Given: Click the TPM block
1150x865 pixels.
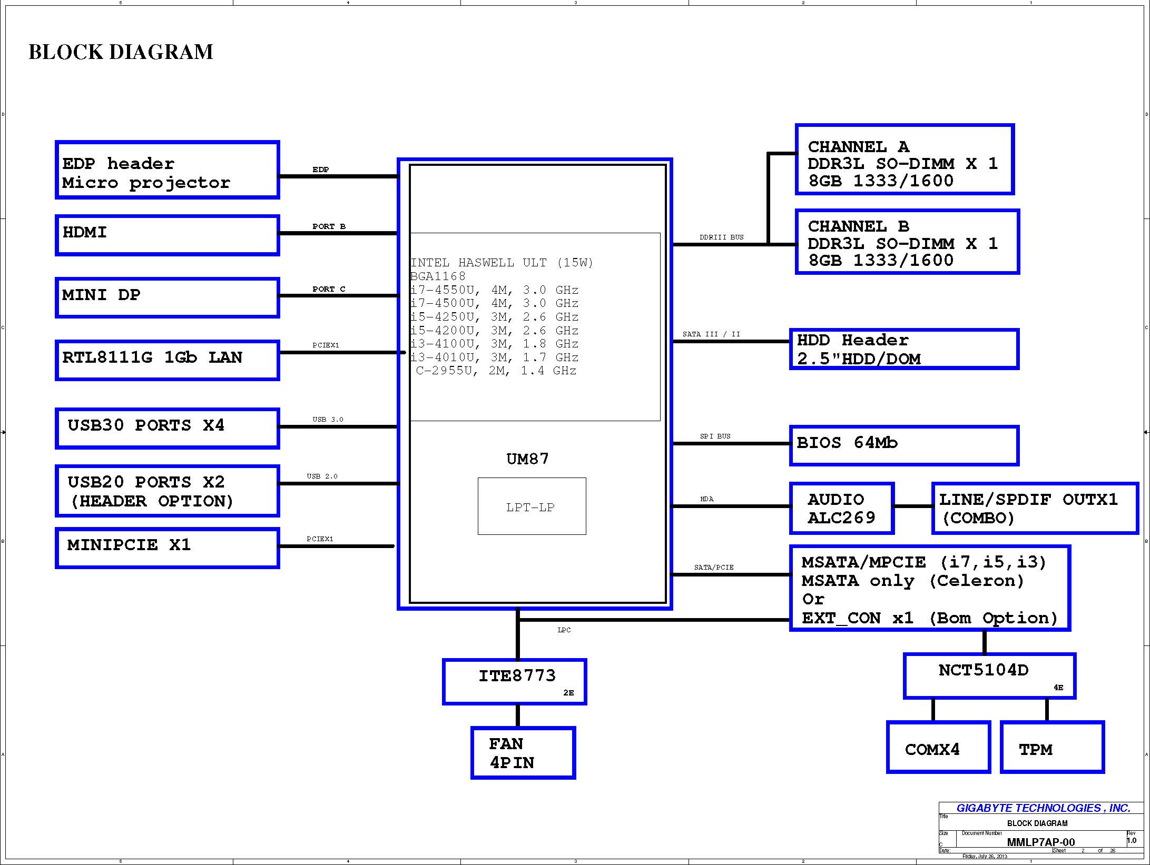Looking at the screenshot, I should (x=1051, y=747).
